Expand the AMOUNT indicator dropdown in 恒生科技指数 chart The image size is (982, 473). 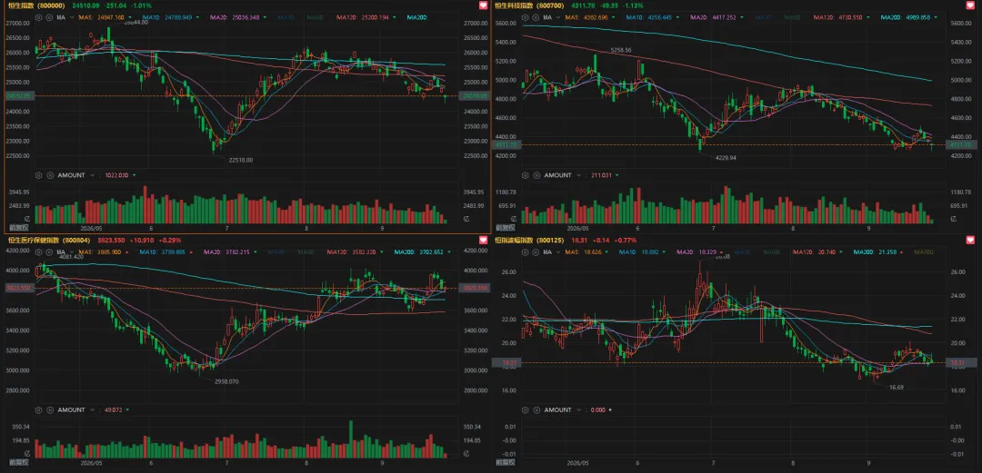pos(576,175)
